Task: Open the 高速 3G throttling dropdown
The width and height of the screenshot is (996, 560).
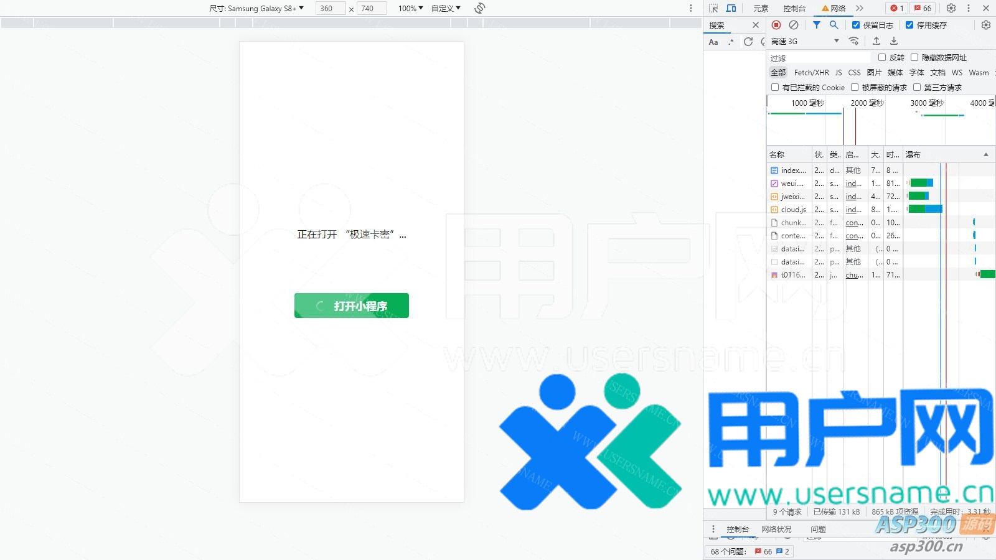Action: pyautogui.click(x=805, y=41)
